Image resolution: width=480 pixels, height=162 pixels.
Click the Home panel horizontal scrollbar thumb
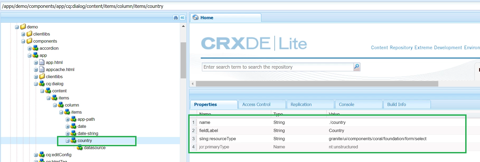[317, 84]
